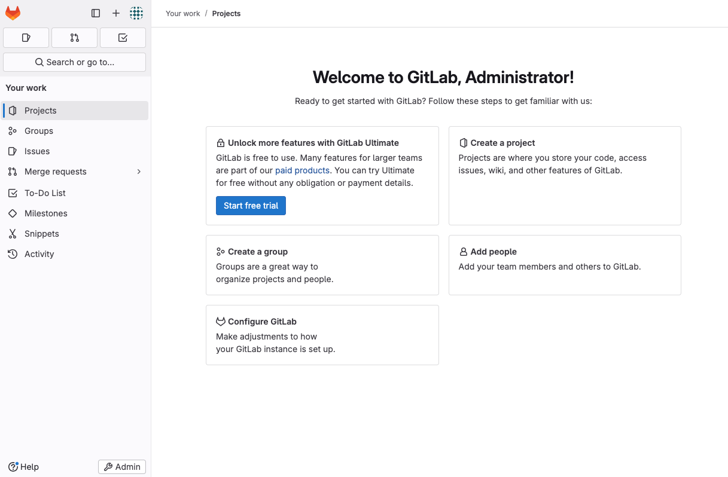Screen dimensions: 728x477
Task: Expand the Merge requests chevron
Action: click(139, 172)
